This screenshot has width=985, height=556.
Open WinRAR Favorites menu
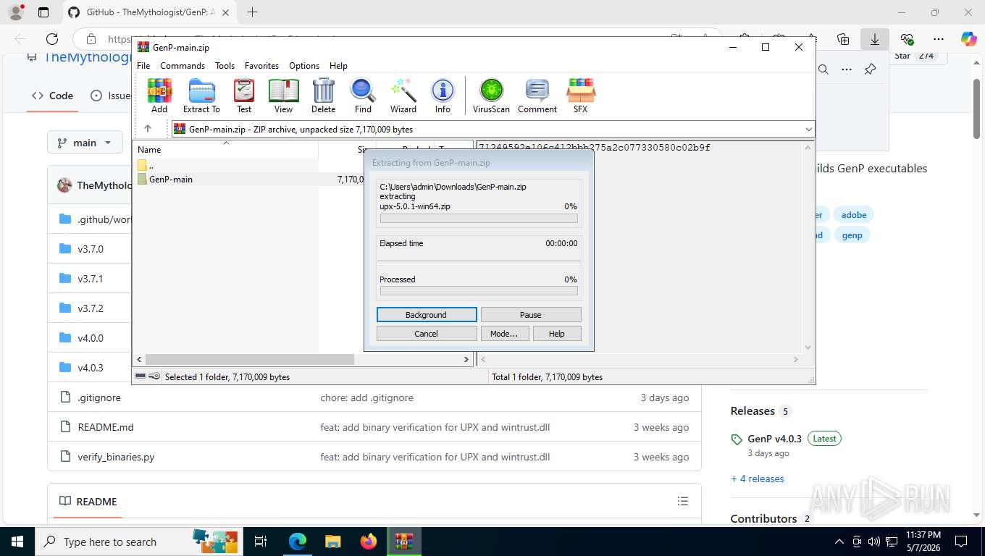261,65
